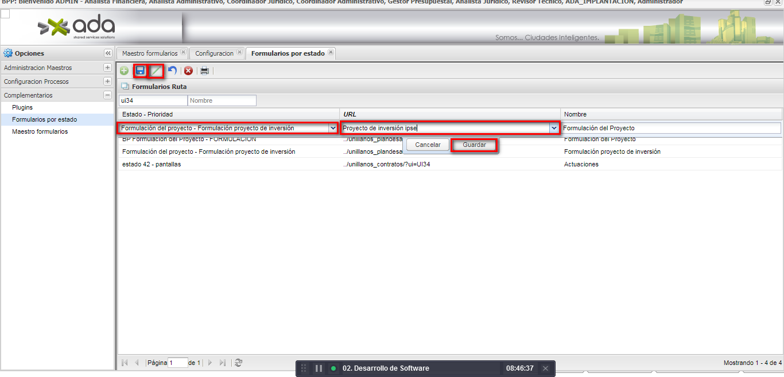This screenshot has height=377, width=784.
Task: Select the Formularios por estado tab
Action: point(288,53)
